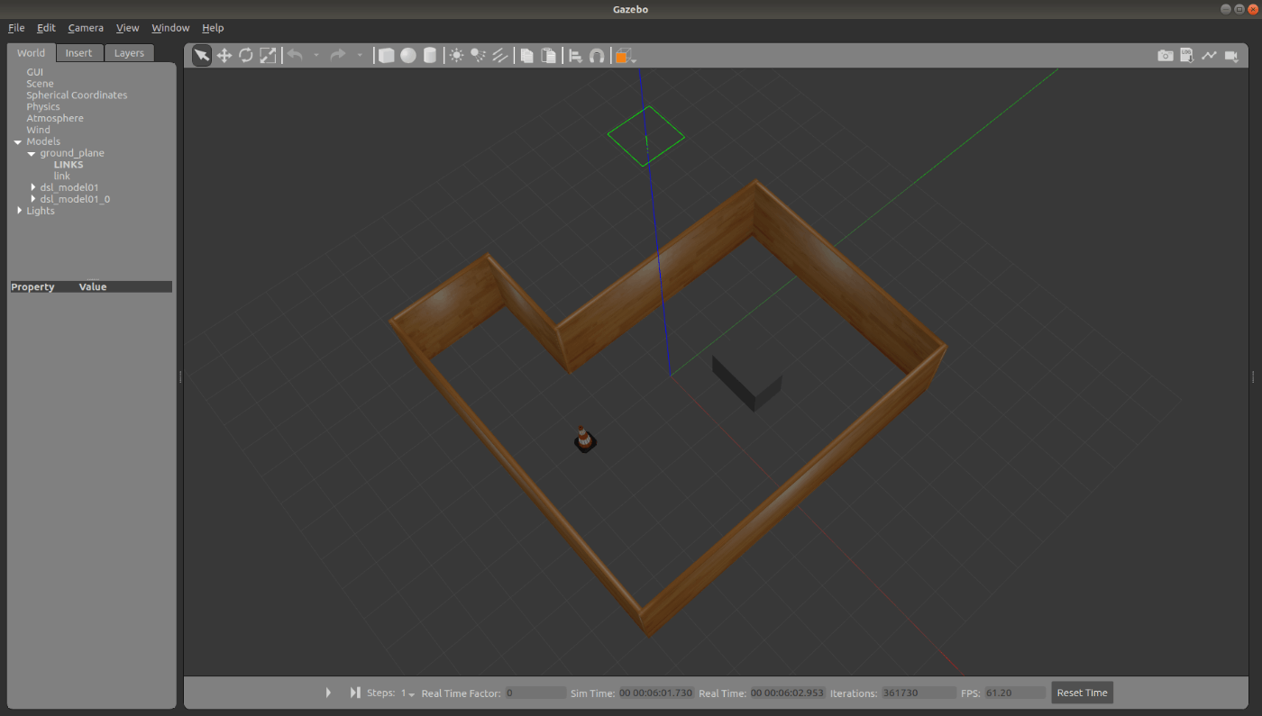Screen dimensions: 1262x716
Task: Collapse the ground_plane tree node
Action: pos(32,154)
